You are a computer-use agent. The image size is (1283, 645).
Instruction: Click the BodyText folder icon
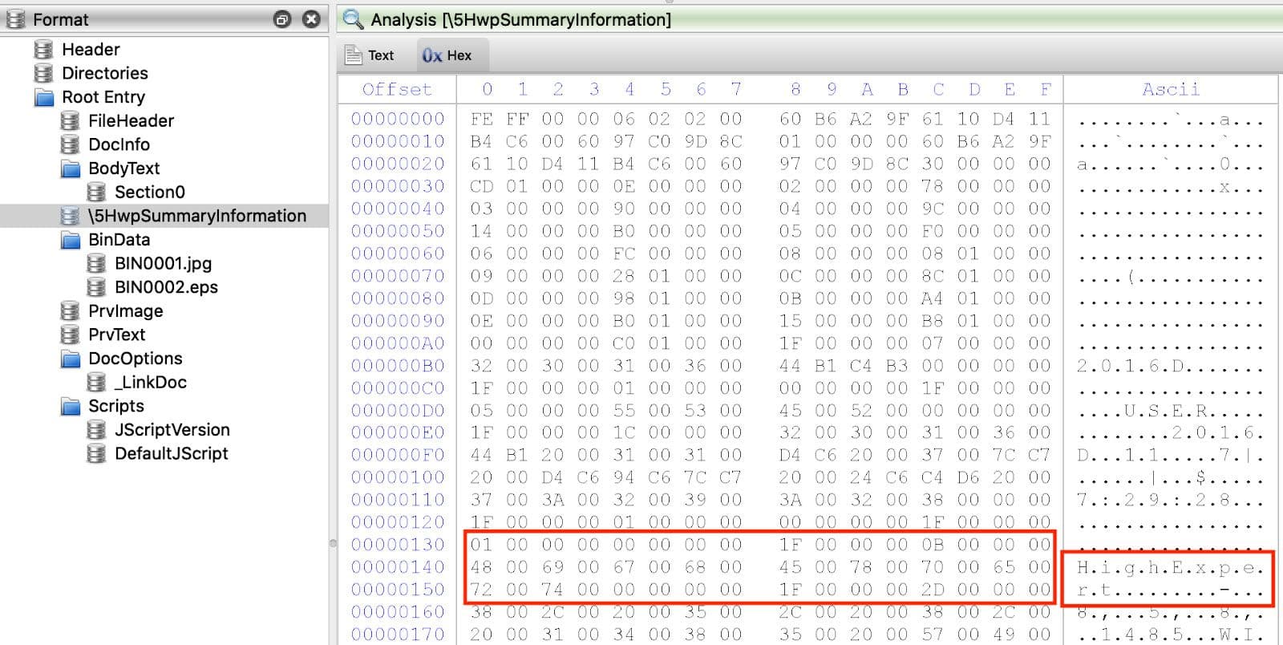click(71, 169)
